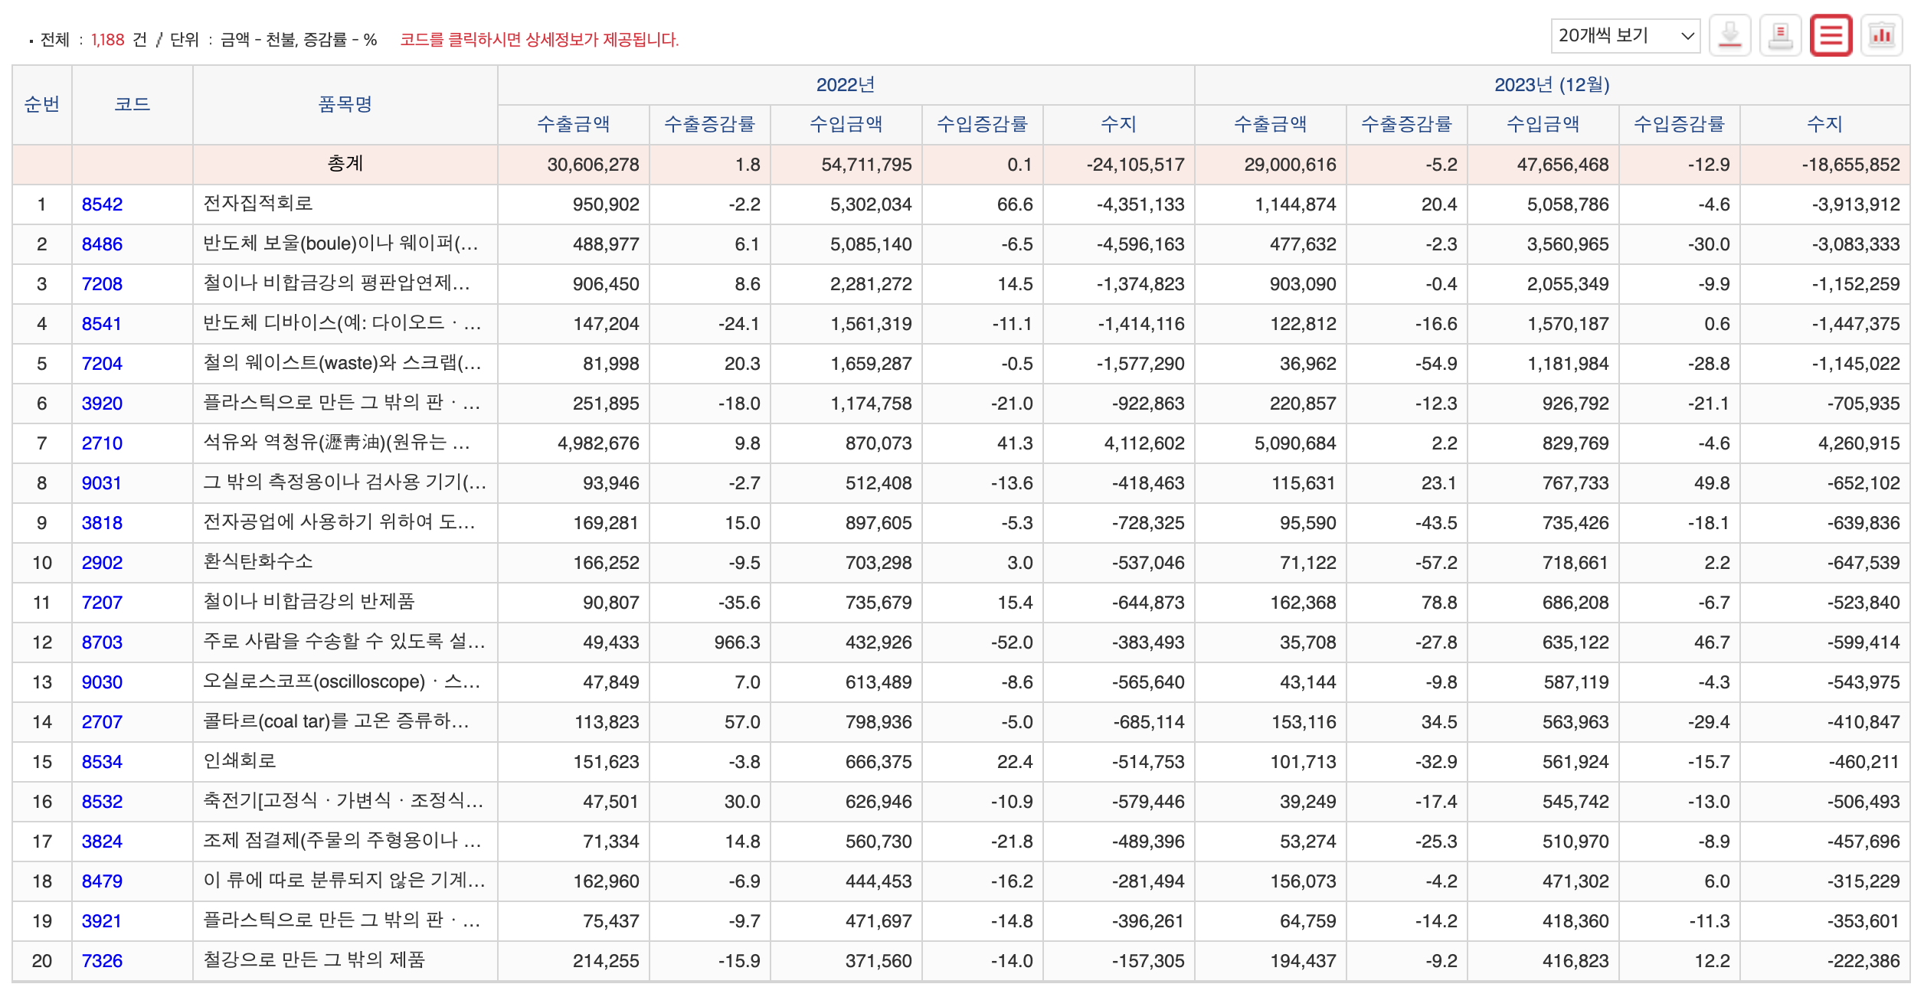Click 수지 header under 2023년 (12월)
This screenshot has width=1924, height=997.
[x=1824, y=124]
